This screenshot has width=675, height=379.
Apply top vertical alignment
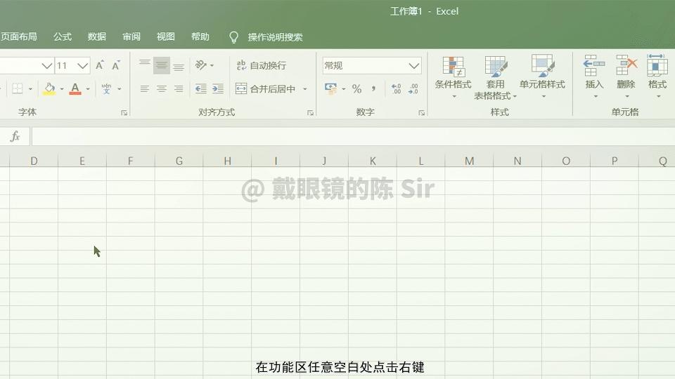(145, 65)
